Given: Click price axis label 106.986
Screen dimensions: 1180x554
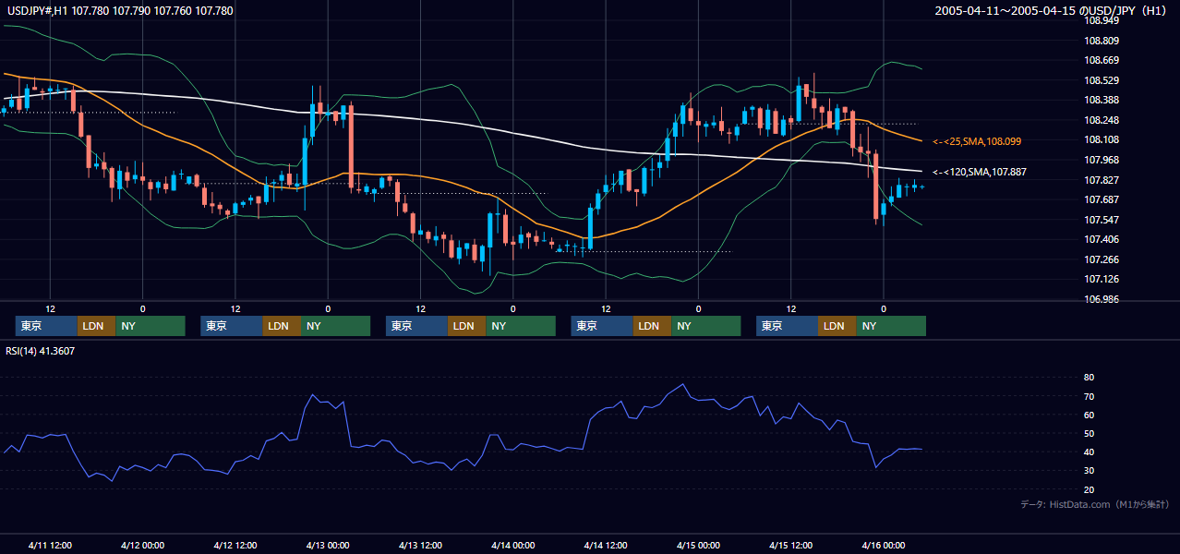Looking at the screenshot, I should (x=1102, y=299).
